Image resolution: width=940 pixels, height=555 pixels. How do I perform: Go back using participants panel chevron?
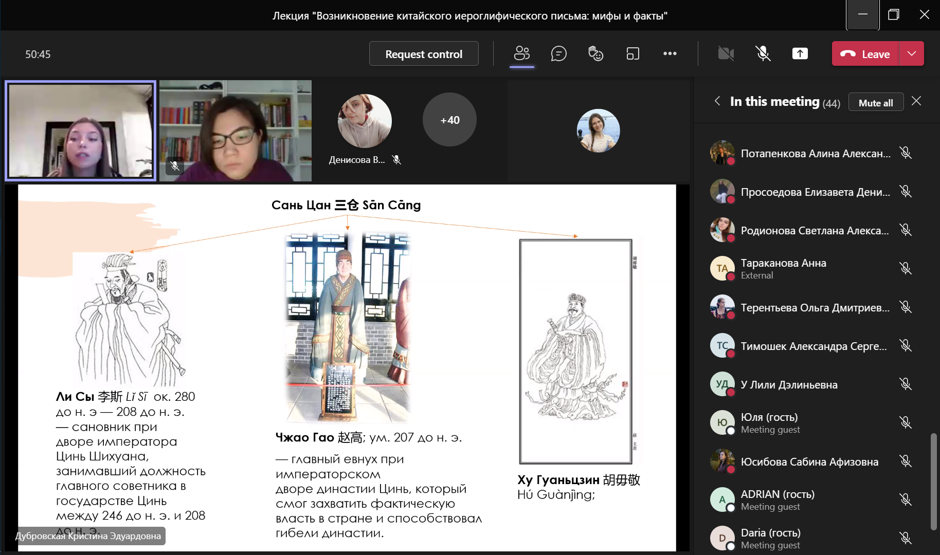coord(717,101)
